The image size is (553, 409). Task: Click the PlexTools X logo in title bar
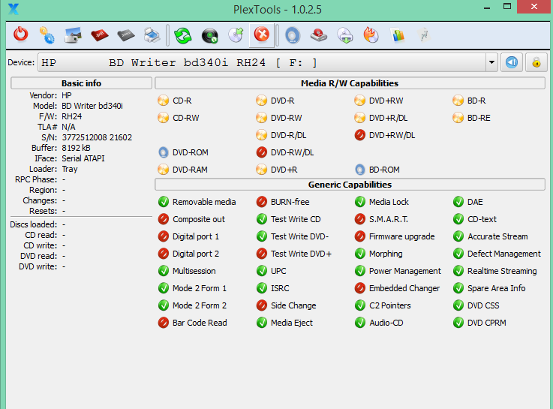click(14, 8)
